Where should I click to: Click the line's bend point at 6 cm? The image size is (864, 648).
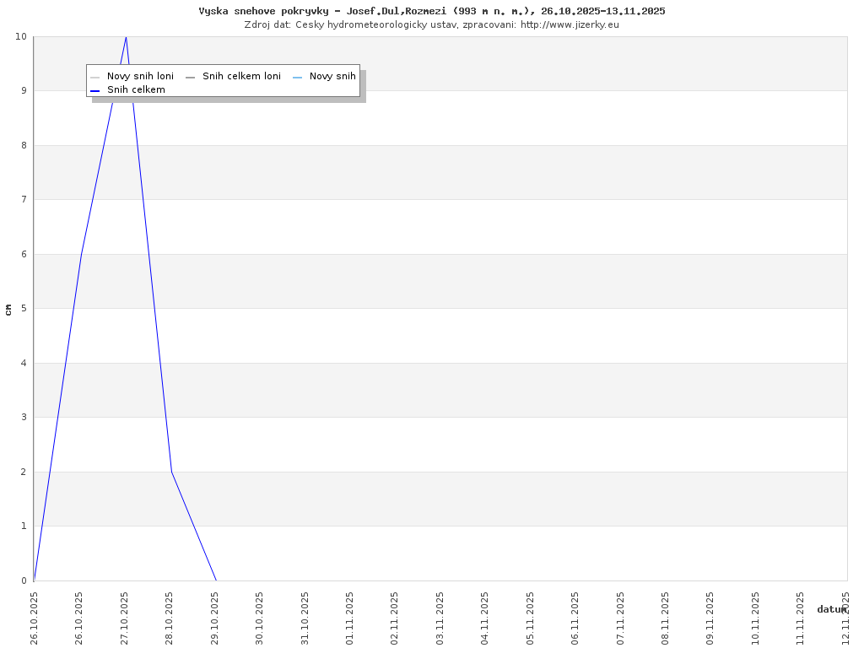[81, 253]
